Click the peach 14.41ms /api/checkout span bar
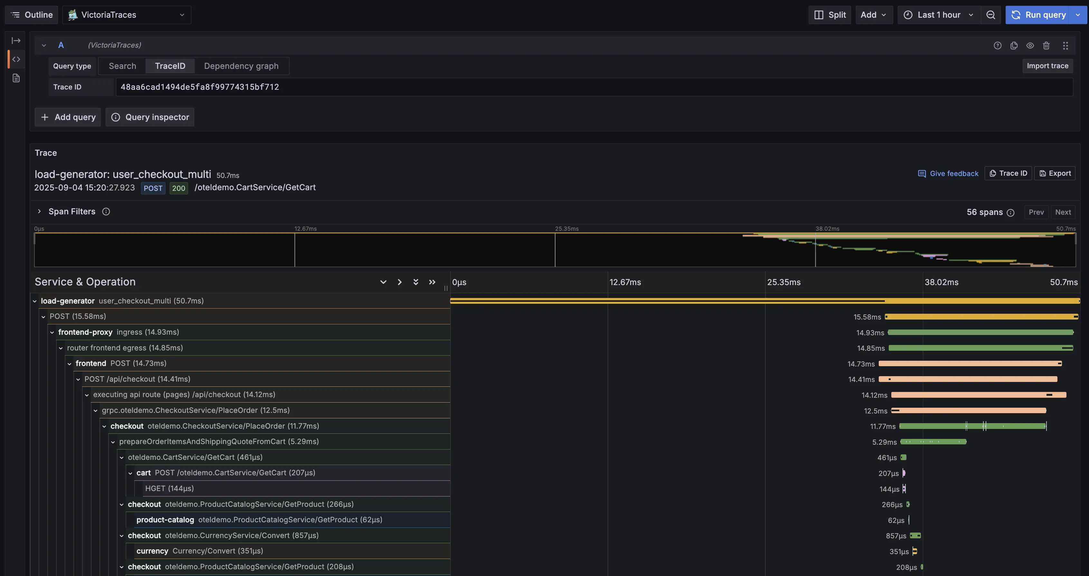The width and height of the screenshot is (1089, 576). 968,379
